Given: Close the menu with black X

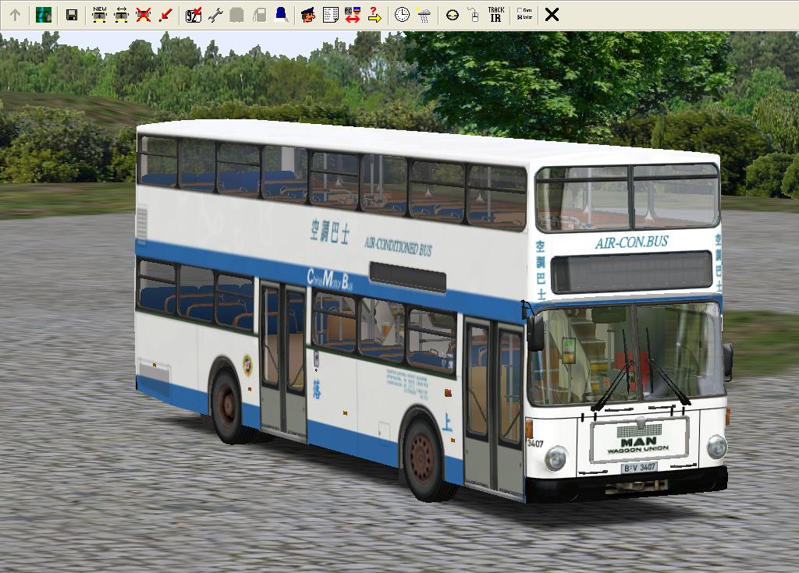Looking at the screenshot, I should click(x=552, y=15).
